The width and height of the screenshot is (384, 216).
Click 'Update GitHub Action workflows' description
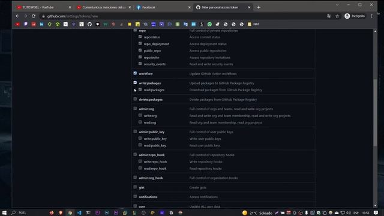pyautogui.click(x=213, y=73)
